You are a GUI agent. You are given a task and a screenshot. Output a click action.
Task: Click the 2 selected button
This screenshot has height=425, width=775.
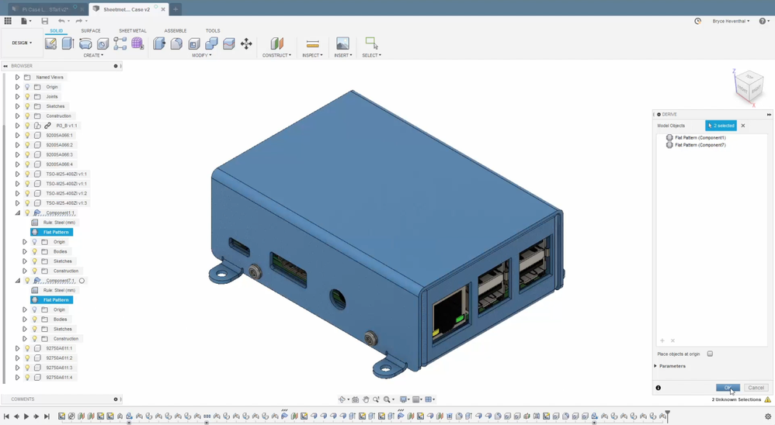[x=721, y=126]
